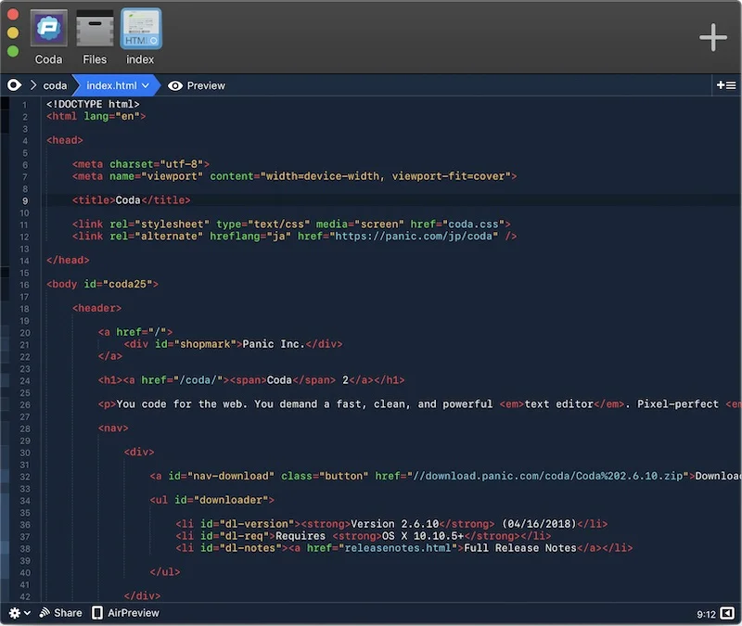Screen dimensions: 742x626
Task: Select the index document tab
Action: point(141,37)
